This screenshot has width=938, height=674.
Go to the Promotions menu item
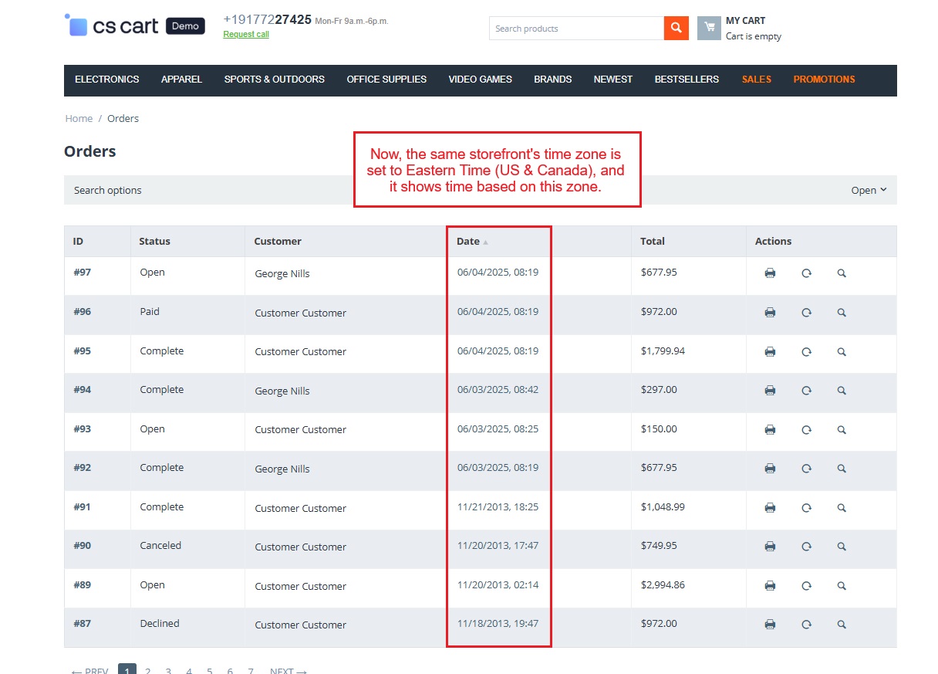pos(824,80)
